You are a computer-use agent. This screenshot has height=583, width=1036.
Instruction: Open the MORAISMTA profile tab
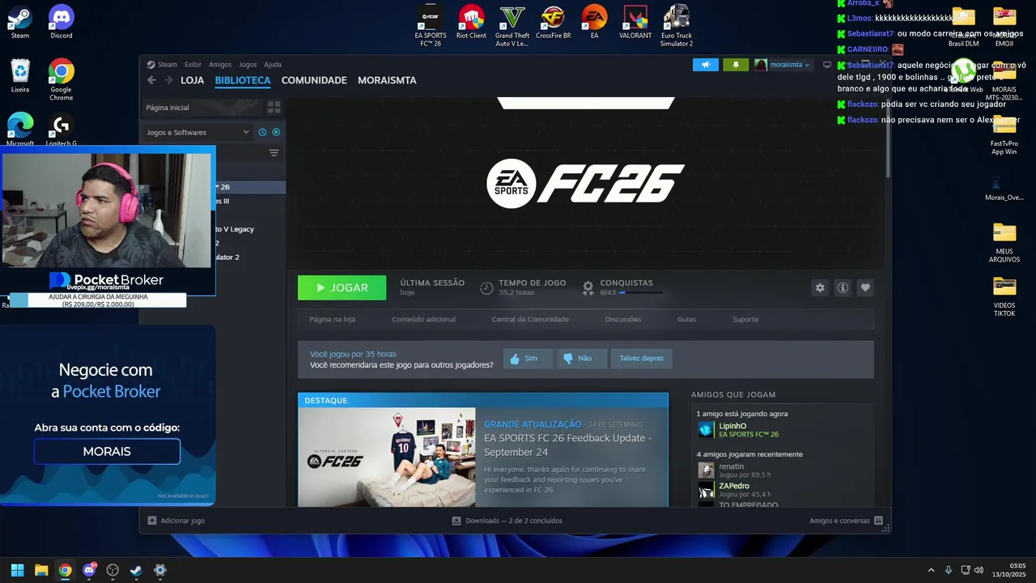coord(387,80)
